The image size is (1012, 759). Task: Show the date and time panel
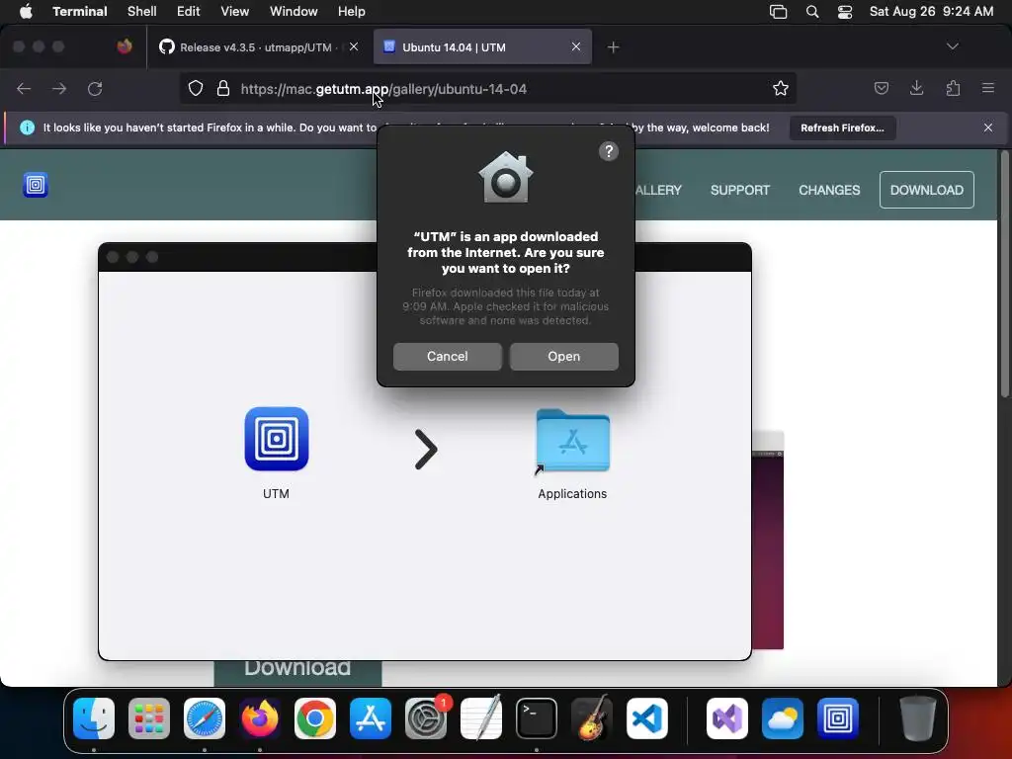931,12
